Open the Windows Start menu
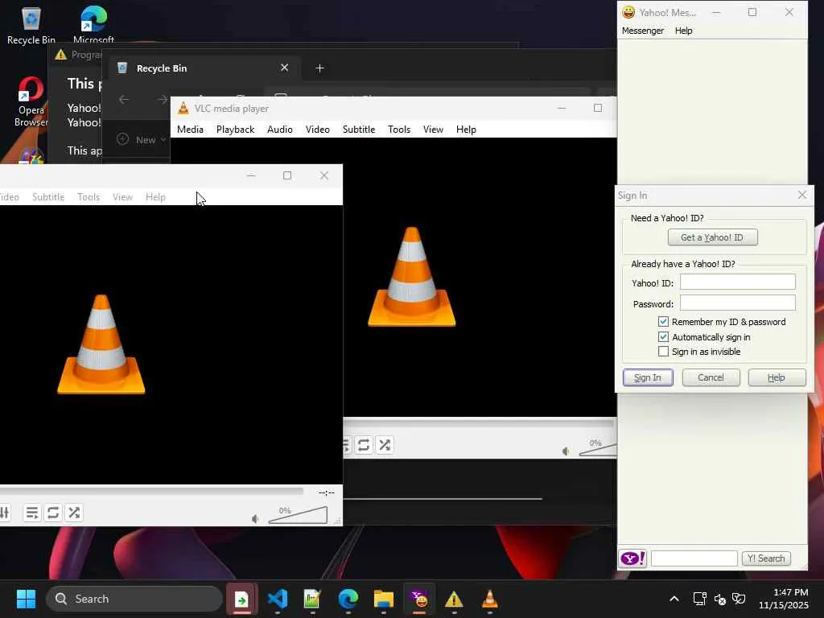 [x=26, y=599]
